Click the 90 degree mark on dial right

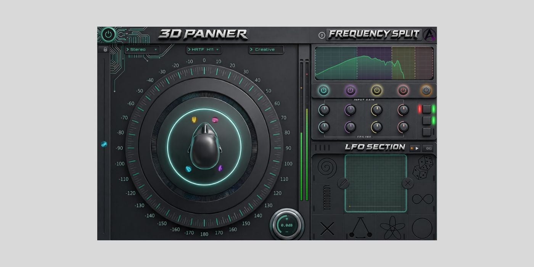(288, 148)
